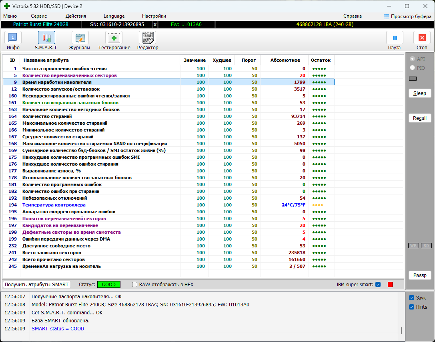435x342 pixels.
Task: Enable RAW отображать в HEX checkbox
Action: (135, 285)
